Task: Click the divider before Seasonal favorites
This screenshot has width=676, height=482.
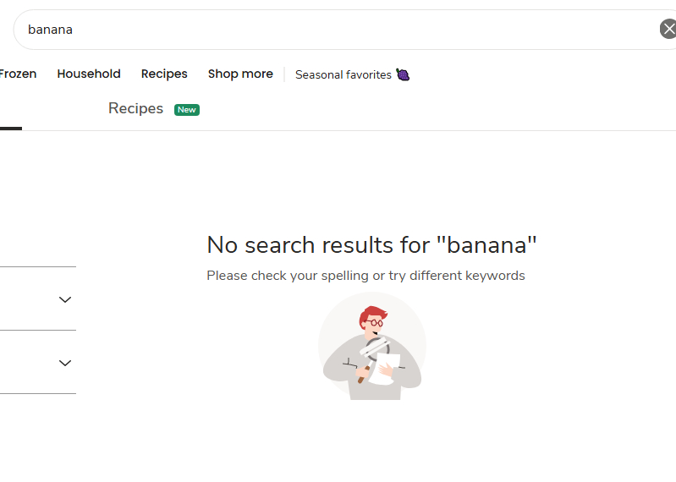Action: 284,74
